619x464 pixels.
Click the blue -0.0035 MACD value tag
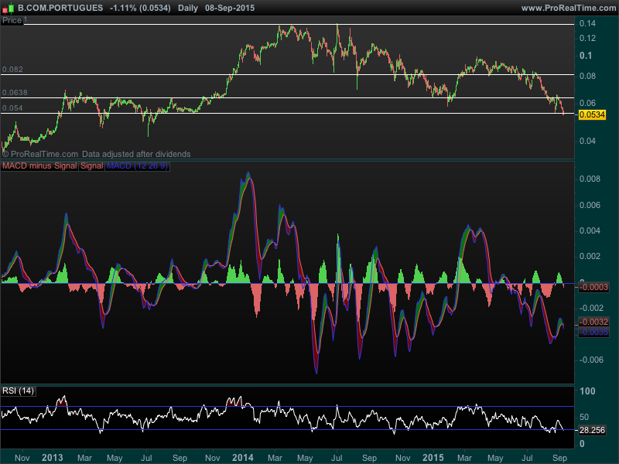click(592, 331)
